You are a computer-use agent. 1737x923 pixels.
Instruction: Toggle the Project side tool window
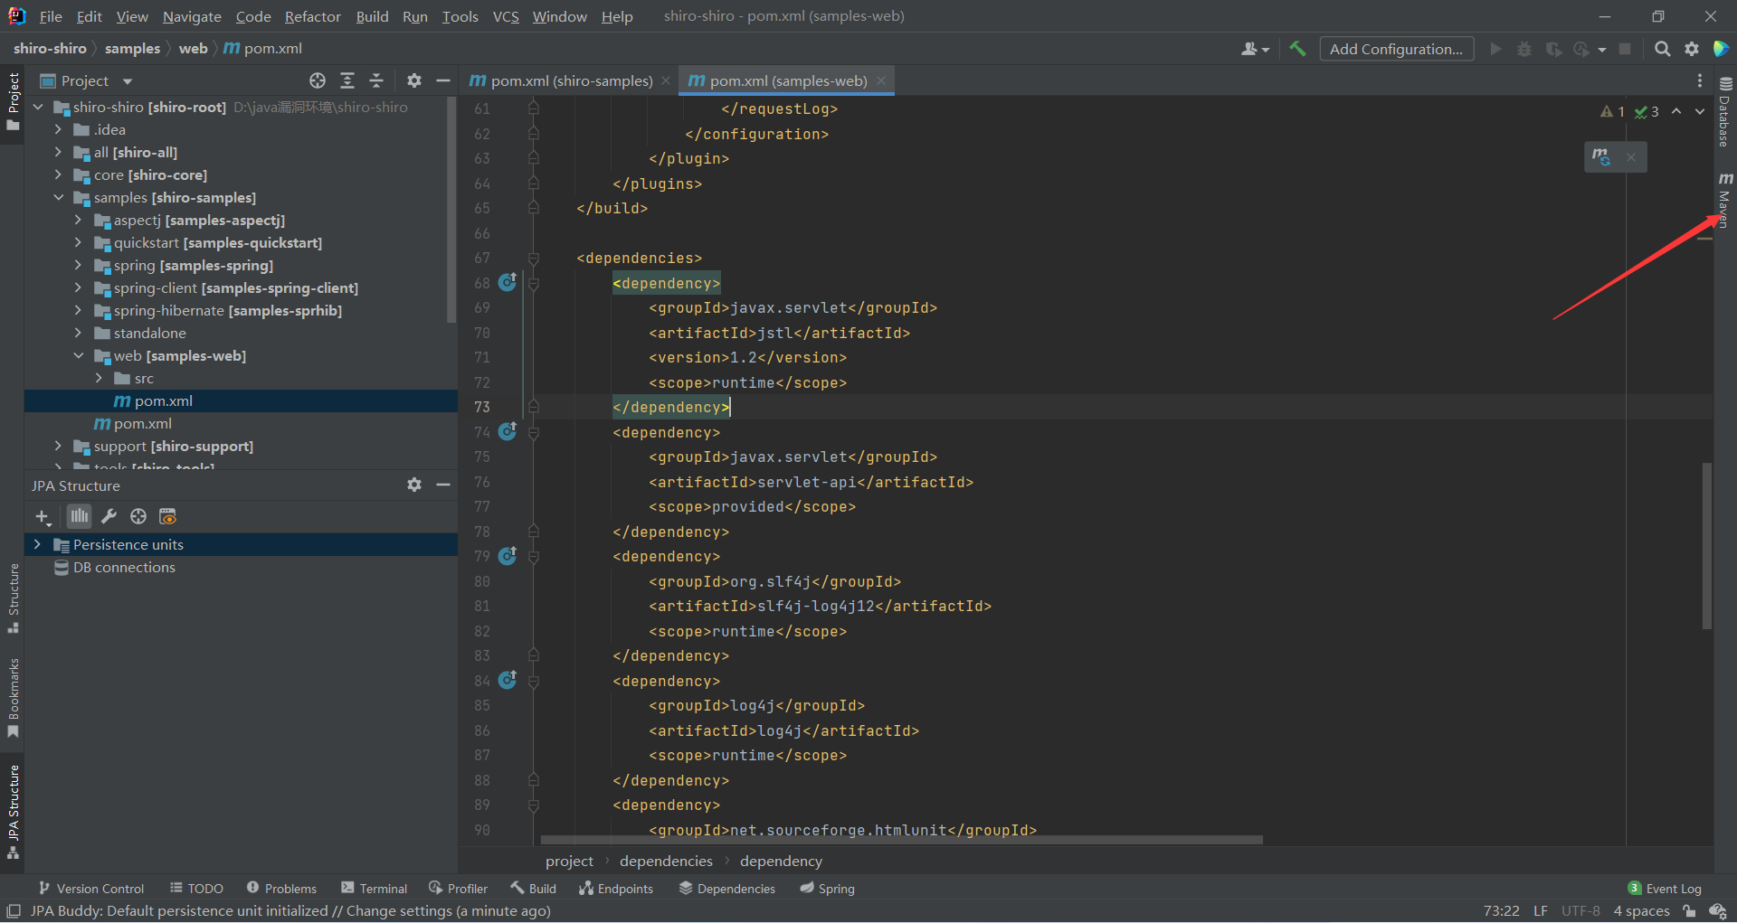(13, 101)
